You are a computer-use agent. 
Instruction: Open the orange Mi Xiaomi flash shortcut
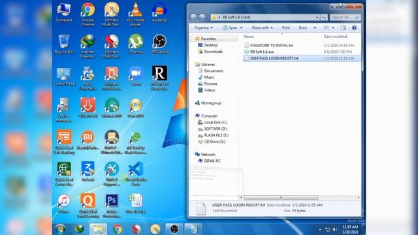coord(88,140)
